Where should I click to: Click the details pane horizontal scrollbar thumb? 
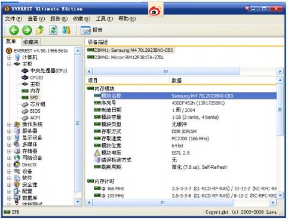[163, 203]
